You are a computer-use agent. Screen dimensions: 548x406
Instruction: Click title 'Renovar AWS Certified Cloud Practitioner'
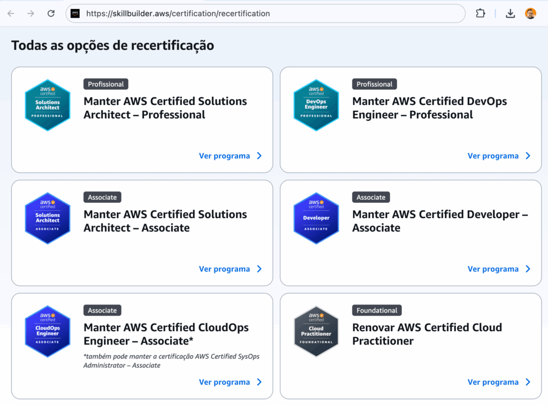coord(427,334)
